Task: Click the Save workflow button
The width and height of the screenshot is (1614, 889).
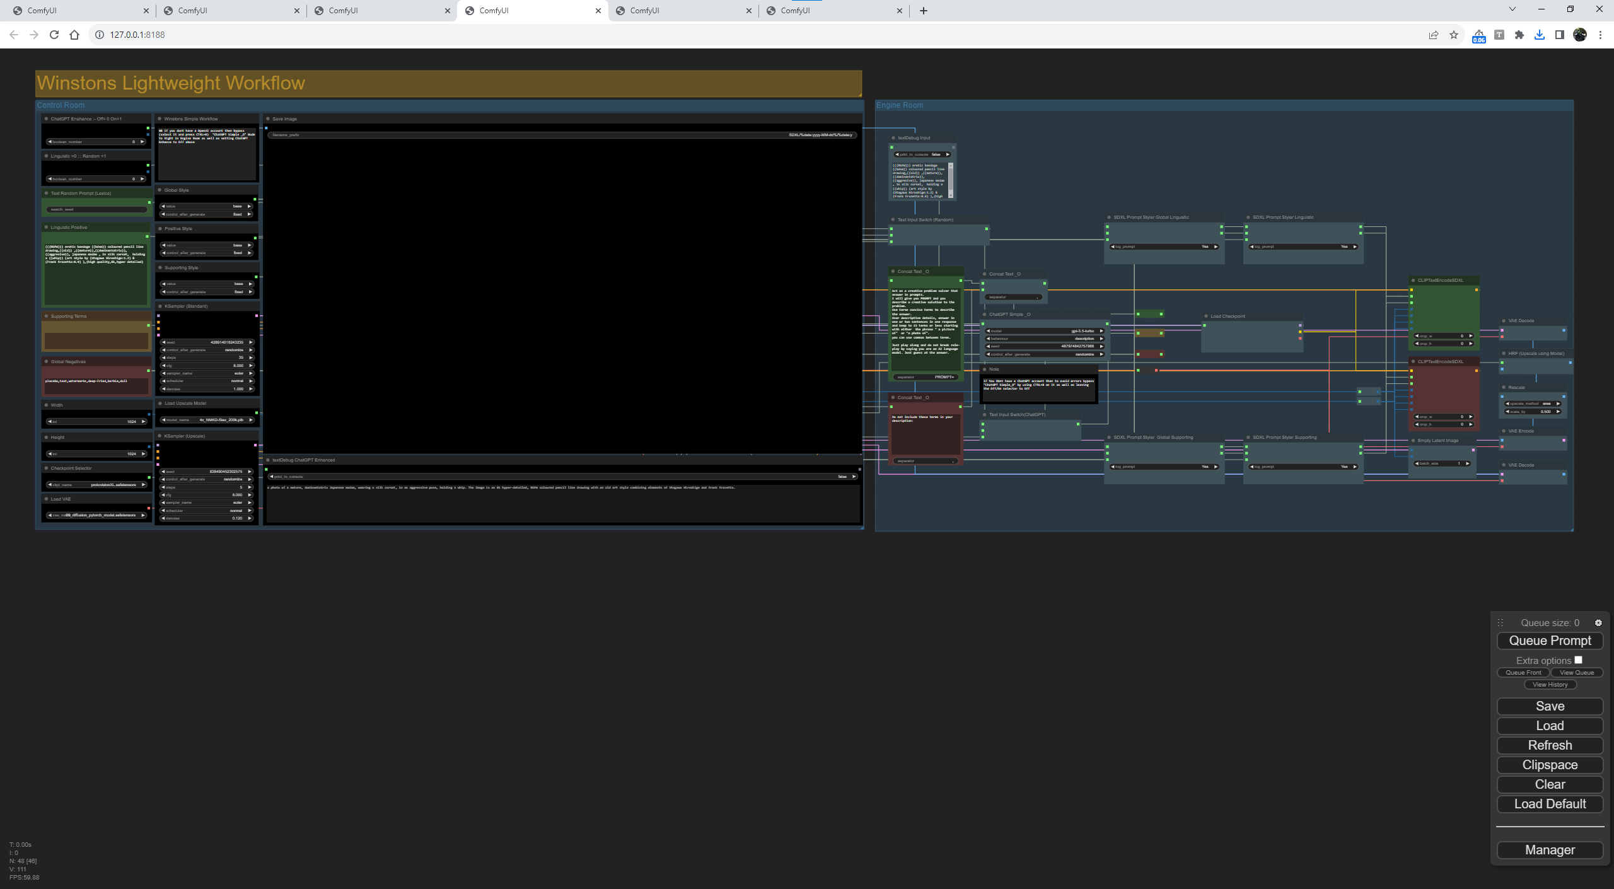Action: (1550, 706)
